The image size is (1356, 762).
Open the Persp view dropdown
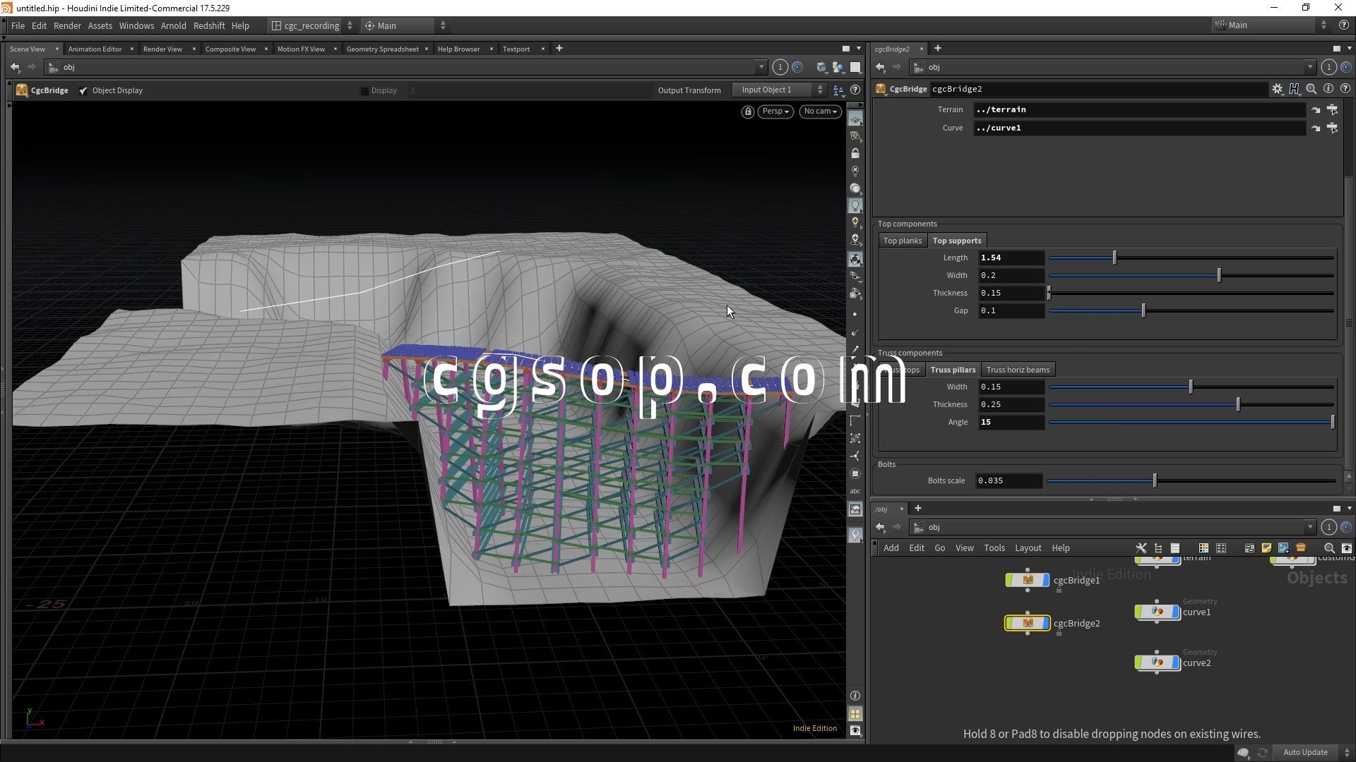pyautogui.click(x=775, y=111)
